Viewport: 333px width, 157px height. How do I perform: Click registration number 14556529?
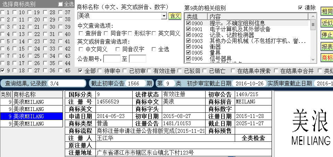coord(108,102)
